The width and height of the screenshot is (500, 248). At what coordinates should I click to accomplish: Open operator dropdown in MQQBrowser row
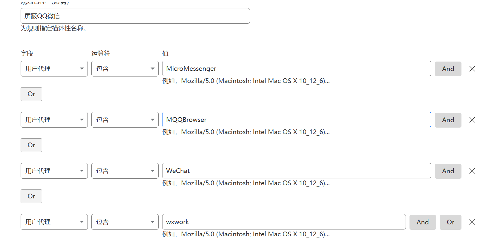point(125,120)
